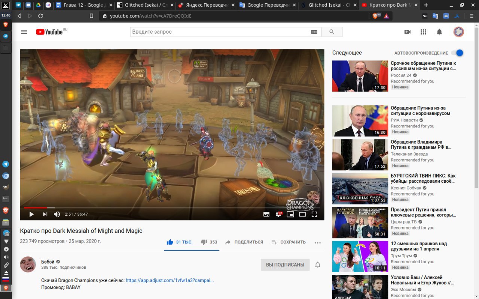Open the on-screen keyboard in the search box
This screenshot has height=299, width=479.
point(314,32)
